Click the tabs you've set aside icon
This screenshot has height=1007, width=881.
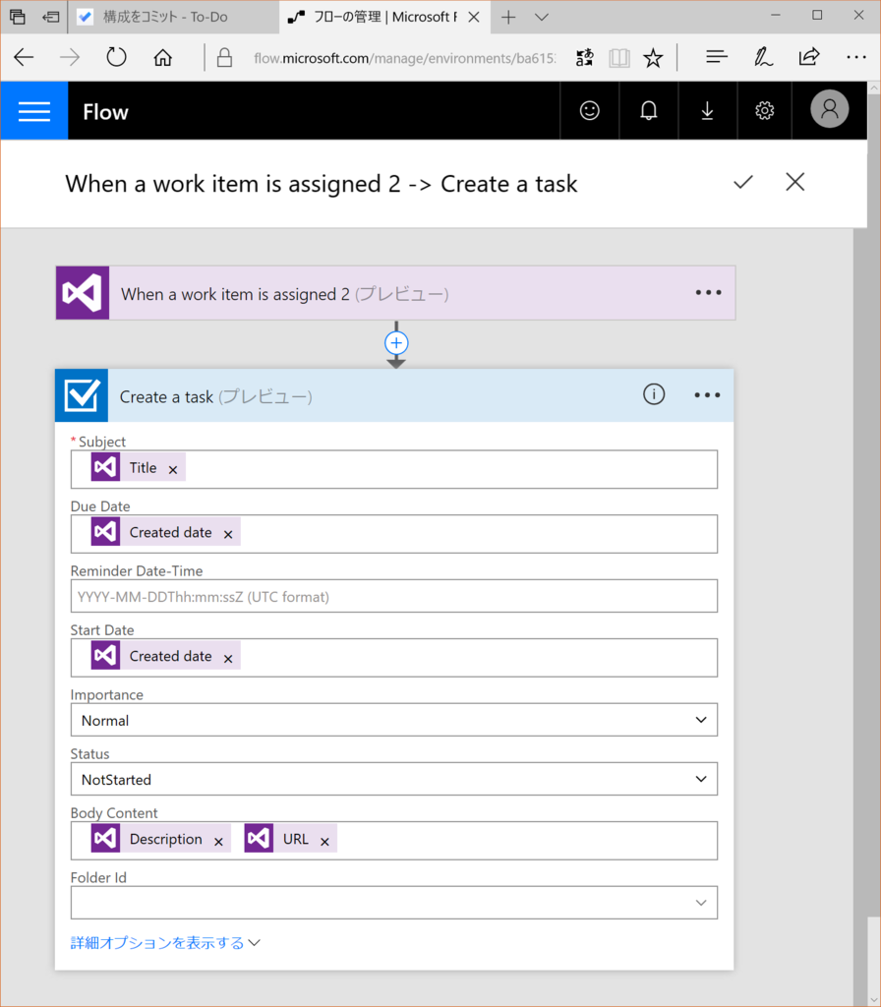(x=18, y=17)
